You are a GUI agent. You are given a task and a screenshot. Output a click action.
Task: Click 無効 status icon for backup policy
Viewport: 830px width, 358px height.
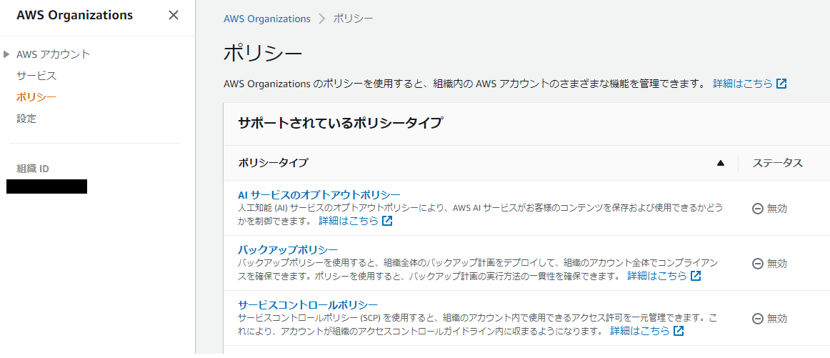pyautogui.click(x=757, y=264)
